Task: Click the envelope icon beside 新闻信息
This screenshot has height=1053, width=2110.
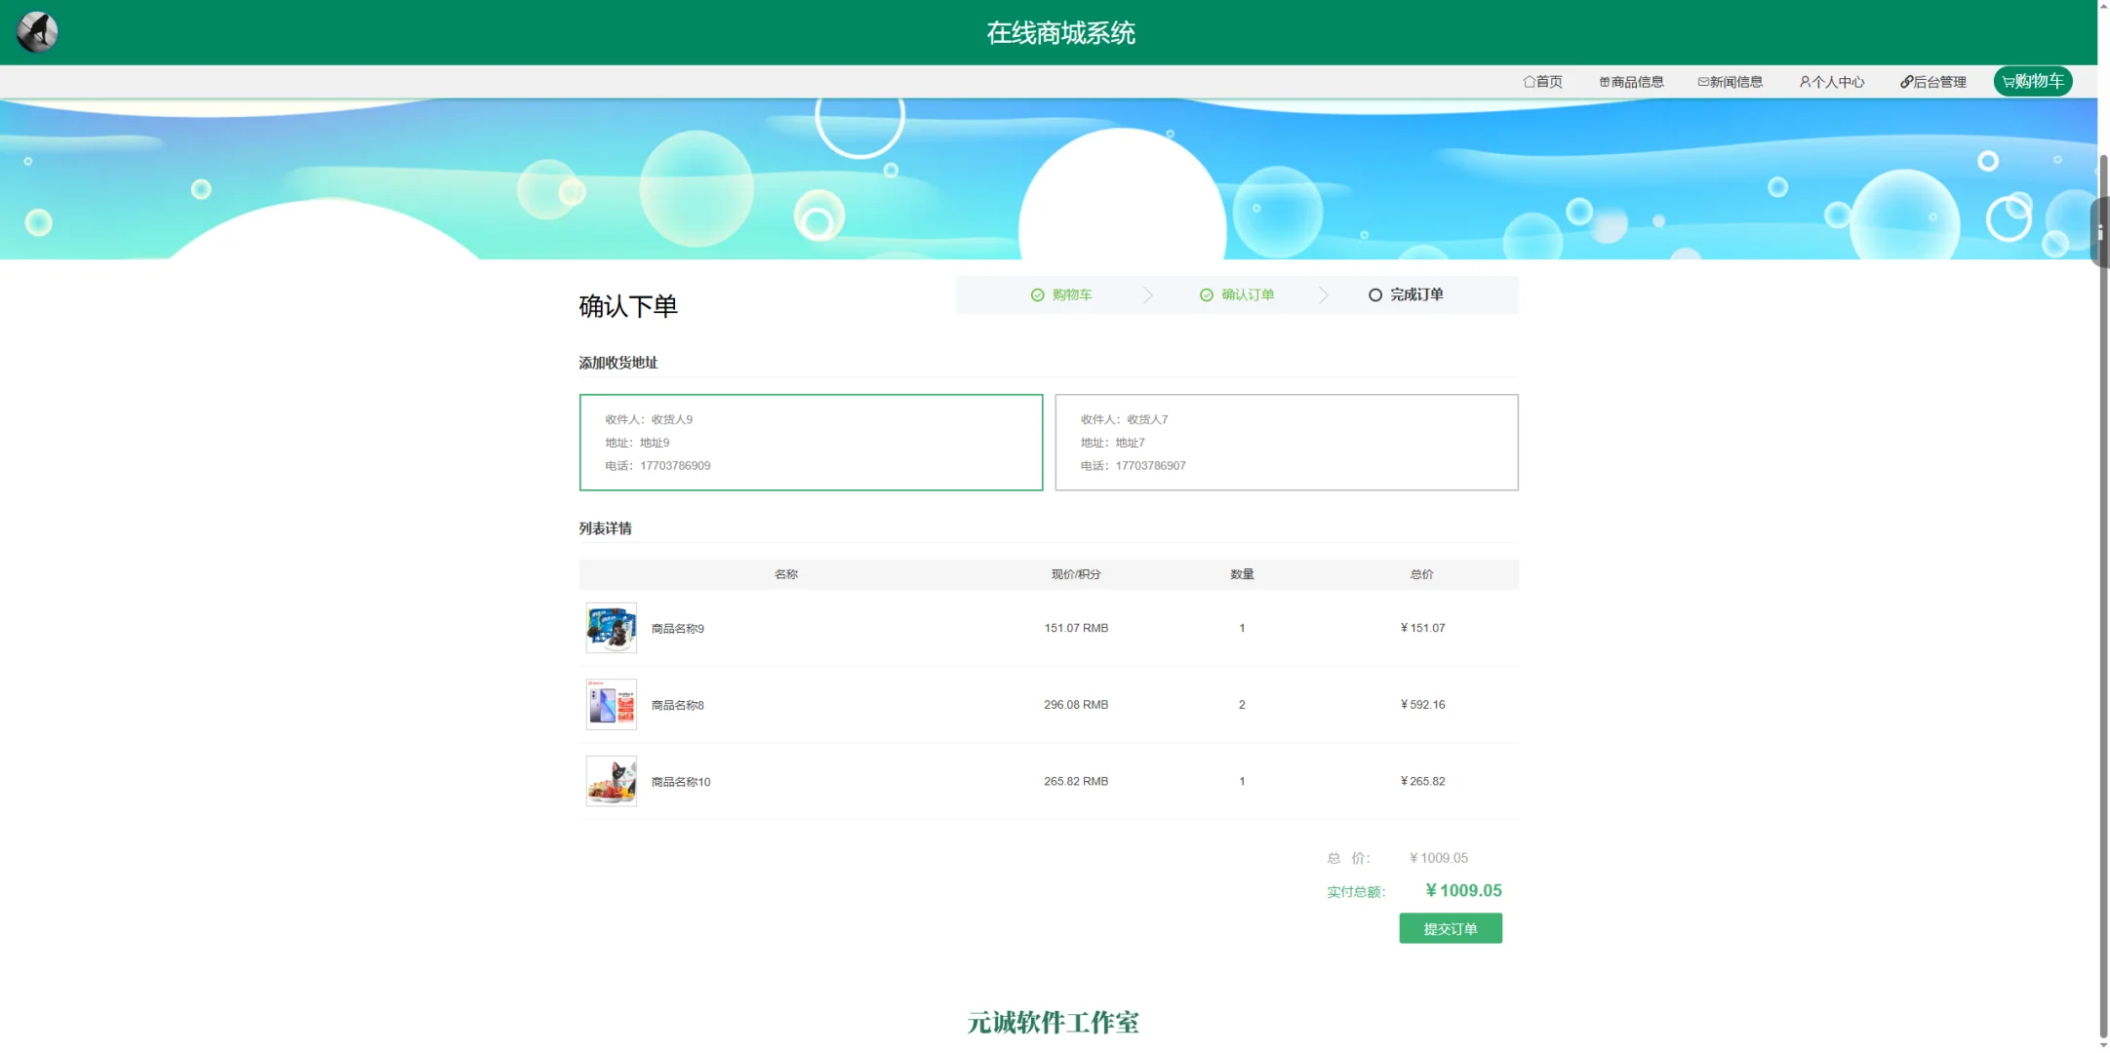Action: pyautogui.click(x=1701, y=82)
